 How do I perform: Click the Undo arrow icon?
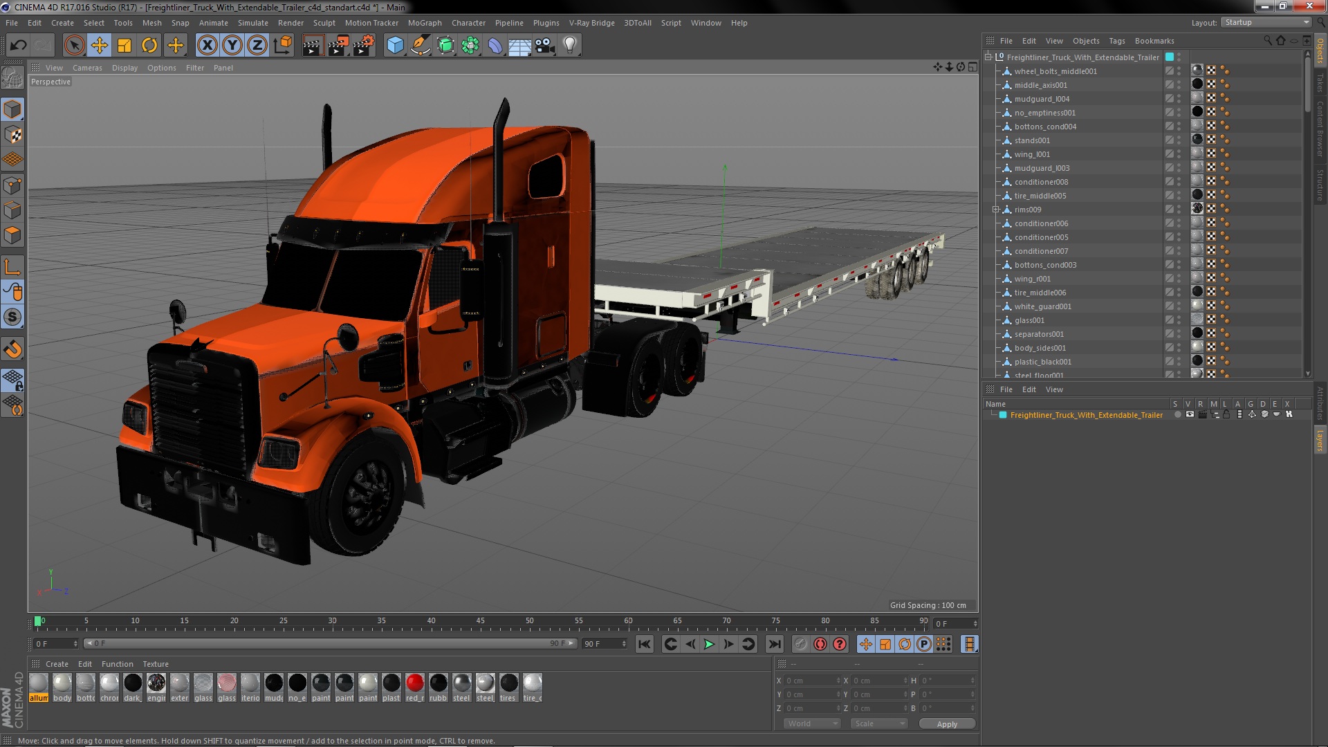coord(18,46)
